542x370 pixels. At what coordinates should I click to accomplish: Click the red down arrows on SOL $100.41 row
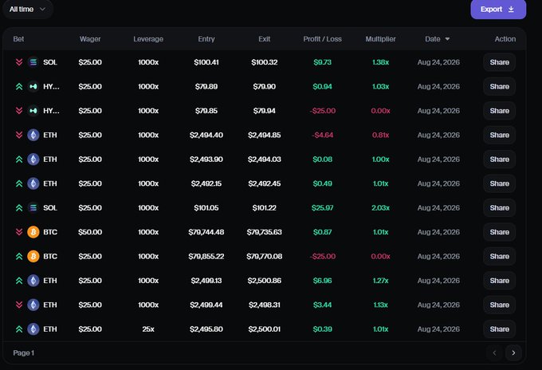coord(19,62)
